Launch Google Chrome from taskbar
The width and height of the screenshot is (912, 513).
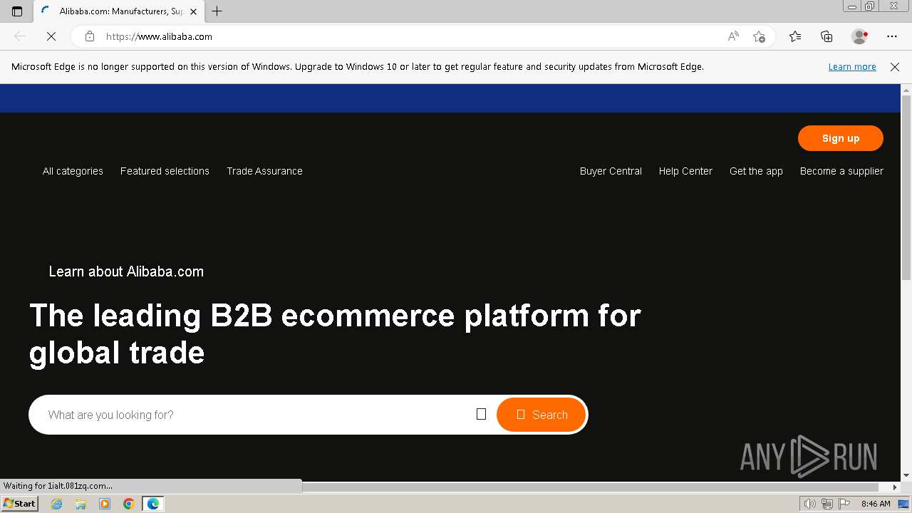pos(129,504)
